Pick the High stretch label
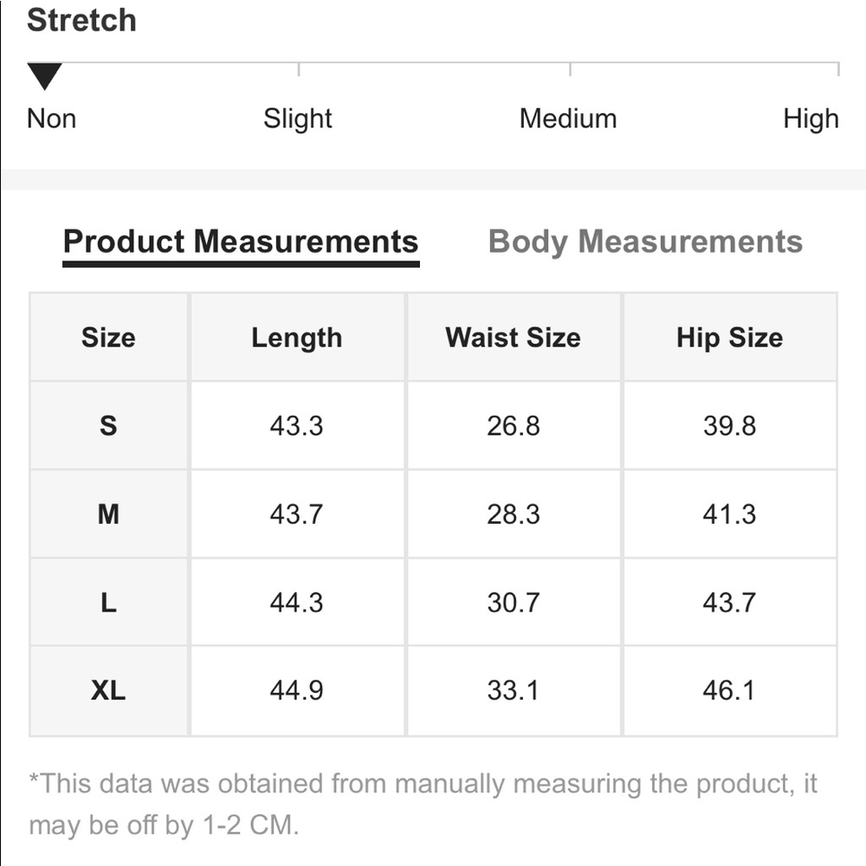866x866 pixels. [x=811, y=119]
